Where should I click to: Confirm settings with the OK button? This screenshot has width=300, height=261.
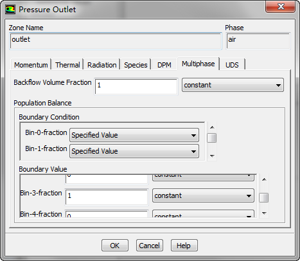[115, 246]
